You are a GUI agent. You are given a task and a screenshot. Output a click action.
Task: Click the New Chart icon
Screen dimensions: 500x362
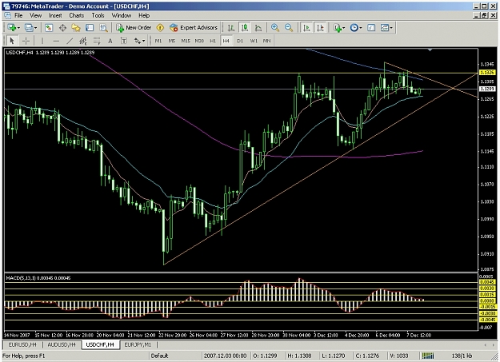click(12, 28)
